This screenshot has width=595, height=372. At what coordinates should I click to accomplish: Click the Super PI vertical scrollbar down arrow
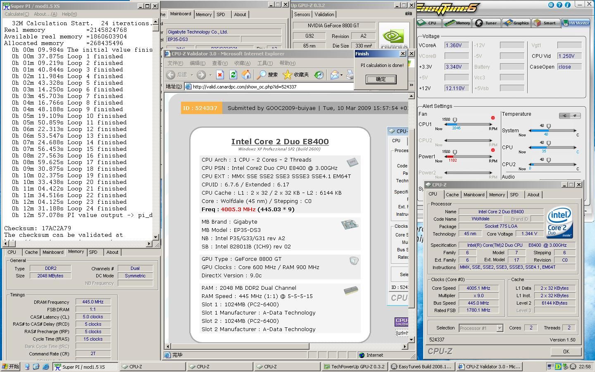point(156,237)
